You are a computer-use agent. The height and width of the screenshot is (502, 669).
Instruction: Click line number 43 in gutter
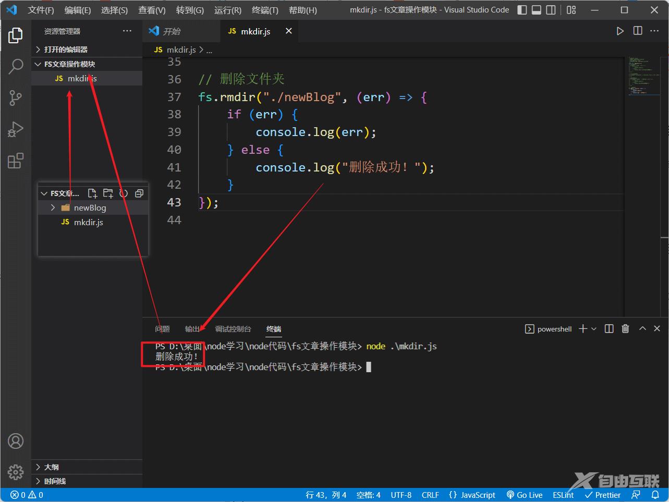(x=174, y=202)
